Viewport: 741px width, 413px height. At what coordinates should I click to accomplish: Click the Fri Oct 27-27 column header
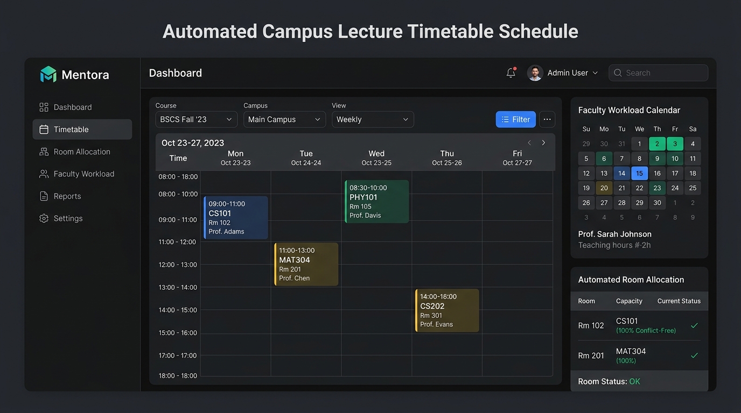pos(518,158)
